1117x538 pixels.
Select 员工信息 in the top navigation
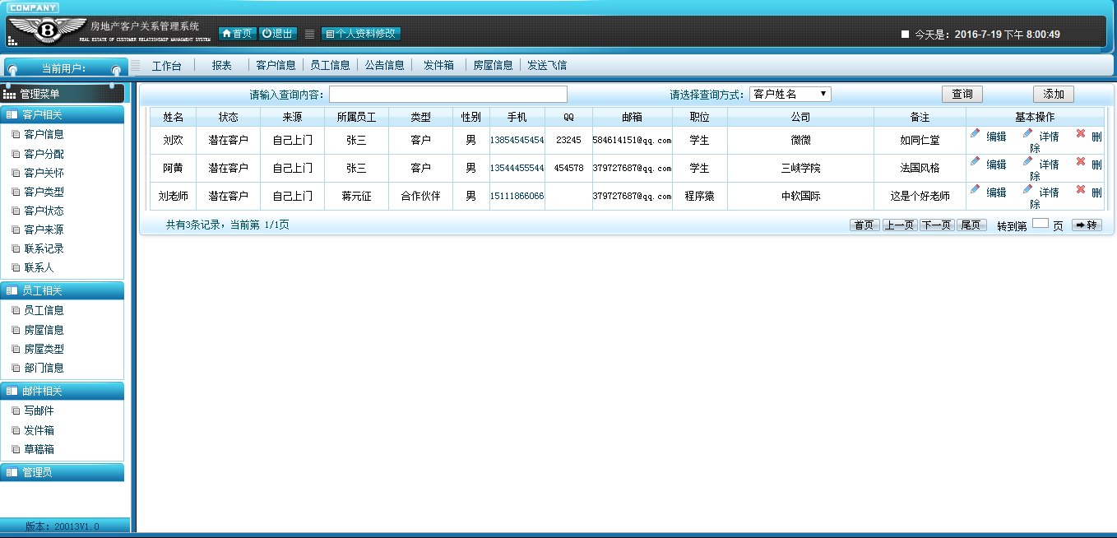330,65
